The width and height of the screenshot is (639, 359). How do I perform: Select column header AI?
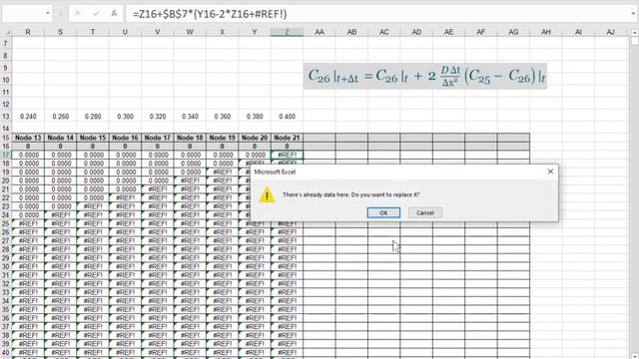click(578, 32)
